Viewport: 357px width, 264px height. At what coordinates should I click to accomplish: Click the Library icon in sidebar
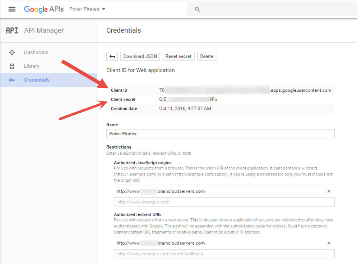(x=12, y=66)
